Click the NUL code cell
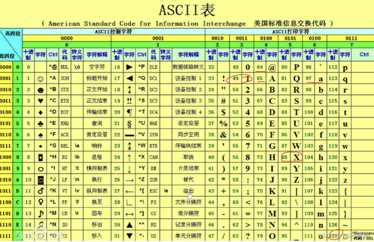The image size is (374, 242). (65, 67)
